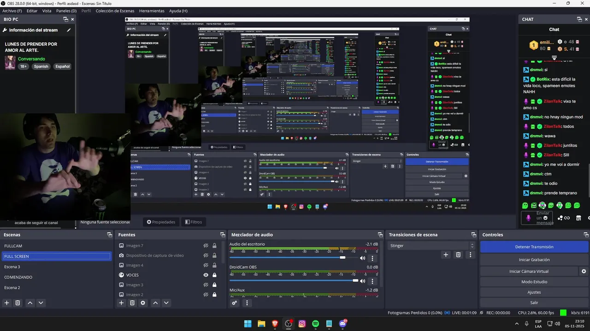The image size is (590, 331).
Task: Edit stream information pencil icon
Action: tap(69, 30)
